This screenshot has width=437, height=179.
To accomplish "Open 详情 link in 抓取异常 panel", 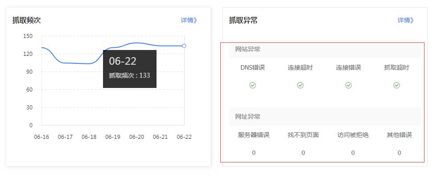I will tap(405, 21).
